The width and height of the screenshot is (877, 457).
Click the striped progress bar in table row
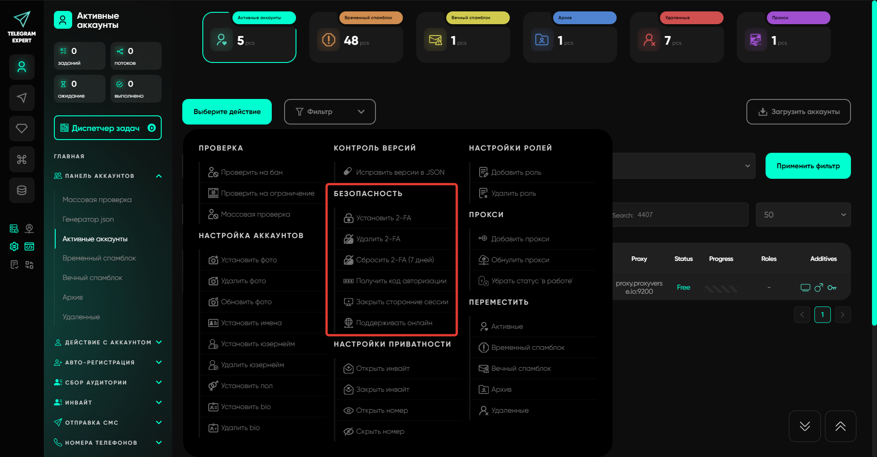(721, 288)
